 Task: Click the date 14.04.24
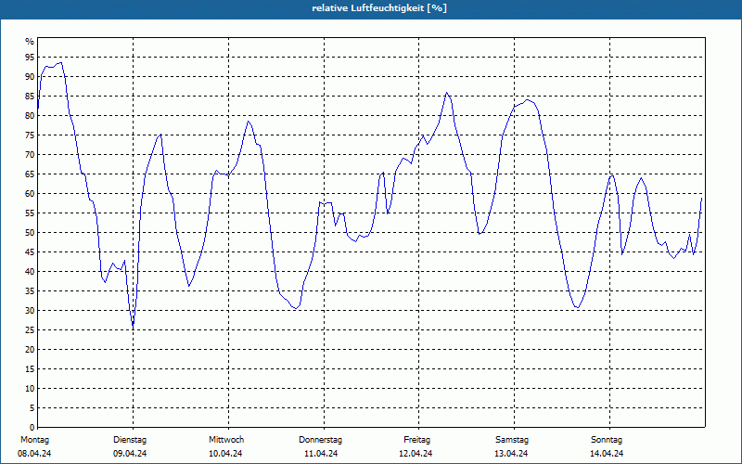click(x=607, y=454)
